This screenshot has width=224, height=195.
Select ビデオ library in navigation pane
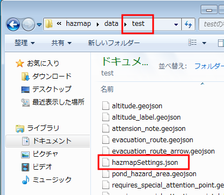(x=42, y=167)
